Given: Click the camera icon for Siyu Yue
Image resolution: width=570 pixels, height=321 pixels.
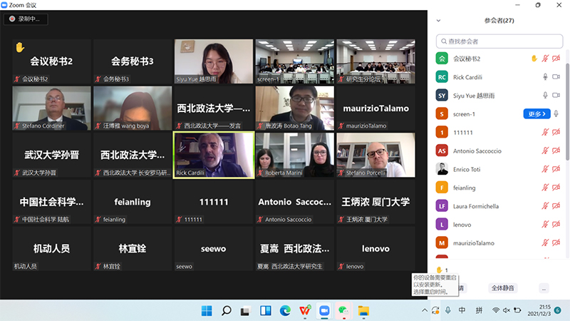Looking at the screenshot, I should (556, 95).
